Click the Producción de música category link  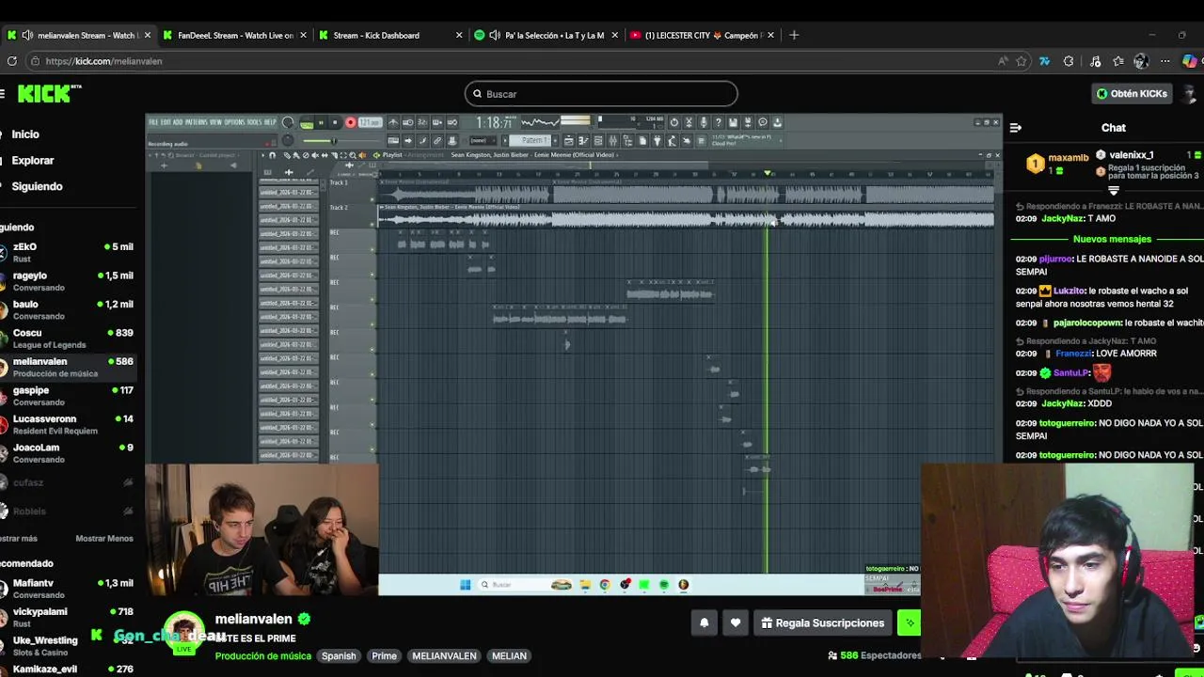click(x=262, y=656)
